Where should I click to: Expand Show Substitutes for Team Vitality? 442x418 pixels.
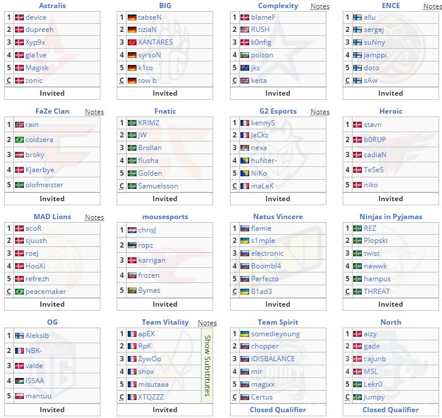tap(207, 365)
